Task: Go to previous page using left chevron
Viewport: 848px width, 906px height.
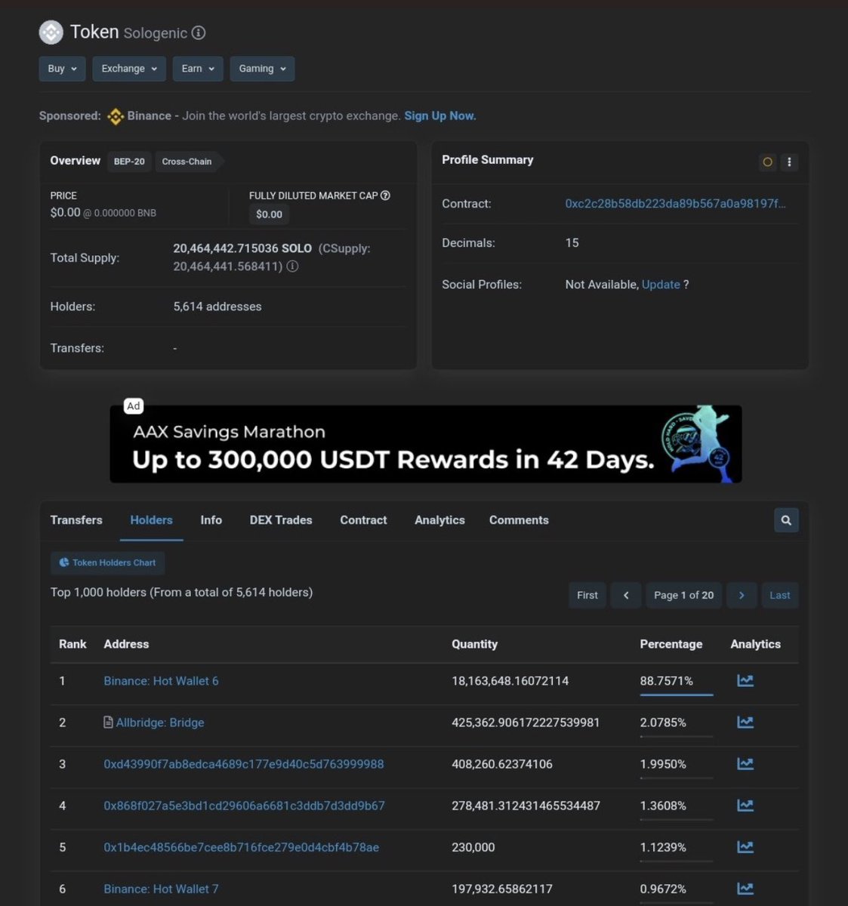Action: coord(626,595)
